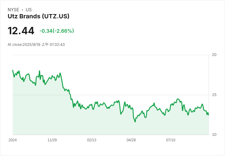The image size is (225, 156).
Task: Click the 10 label on price axis
Action: [214, 135]
